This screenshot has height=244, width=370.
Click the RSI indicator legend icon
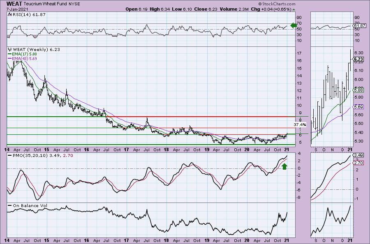(9, 14)
